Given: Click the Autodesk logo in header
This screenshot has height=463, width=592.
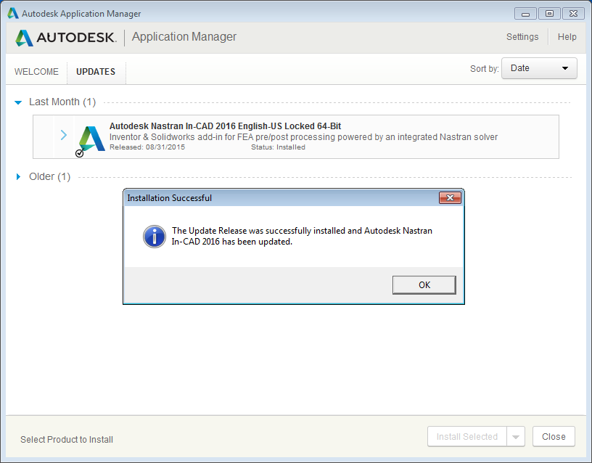Looking at the screenshot, I should pyautogui.click(x=66, y=38).
